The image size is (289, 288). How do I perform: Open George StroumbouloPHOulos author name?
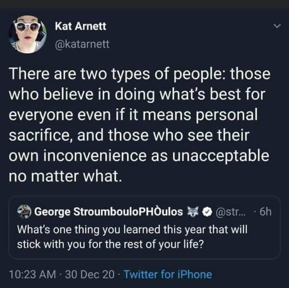tap(109, 211)
